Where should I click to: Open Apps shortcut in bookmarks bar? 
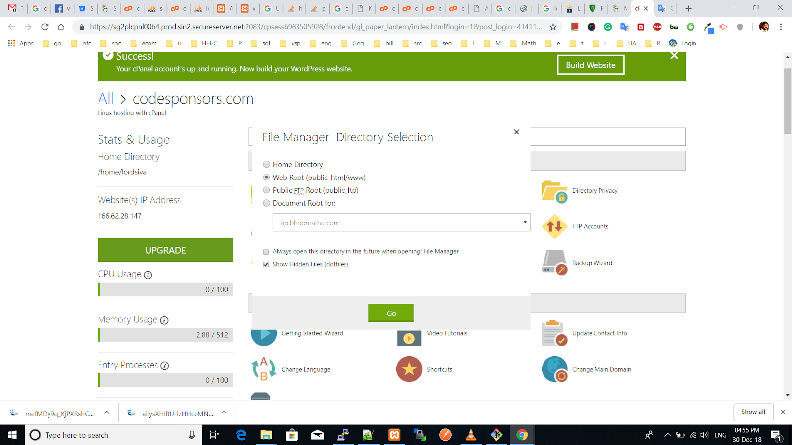pos(21,43)
